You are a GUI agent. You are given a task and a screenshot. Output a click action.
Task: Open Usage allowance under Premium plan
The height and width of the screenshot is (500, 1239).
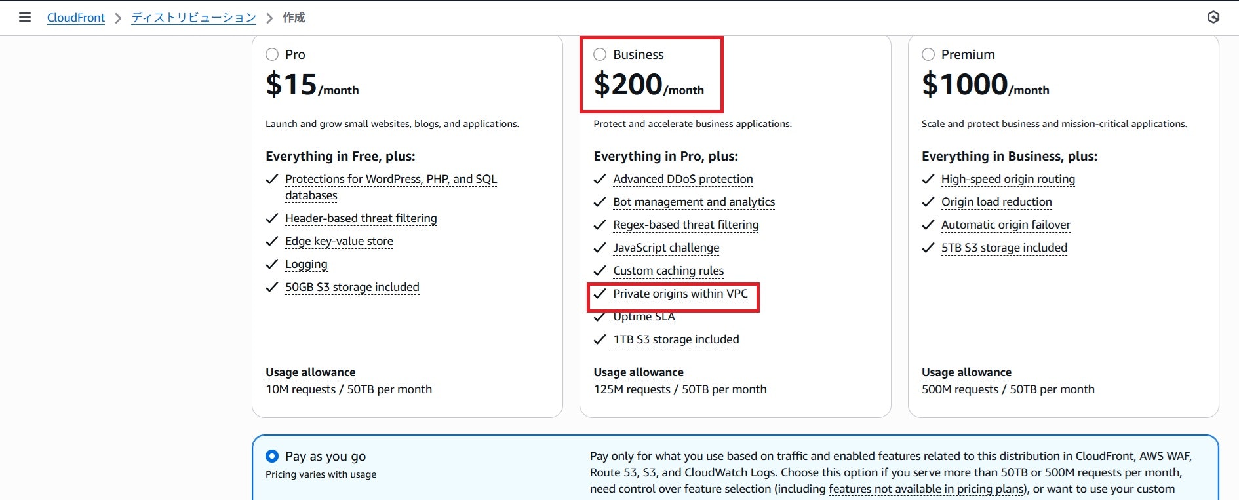coord(966,372)
